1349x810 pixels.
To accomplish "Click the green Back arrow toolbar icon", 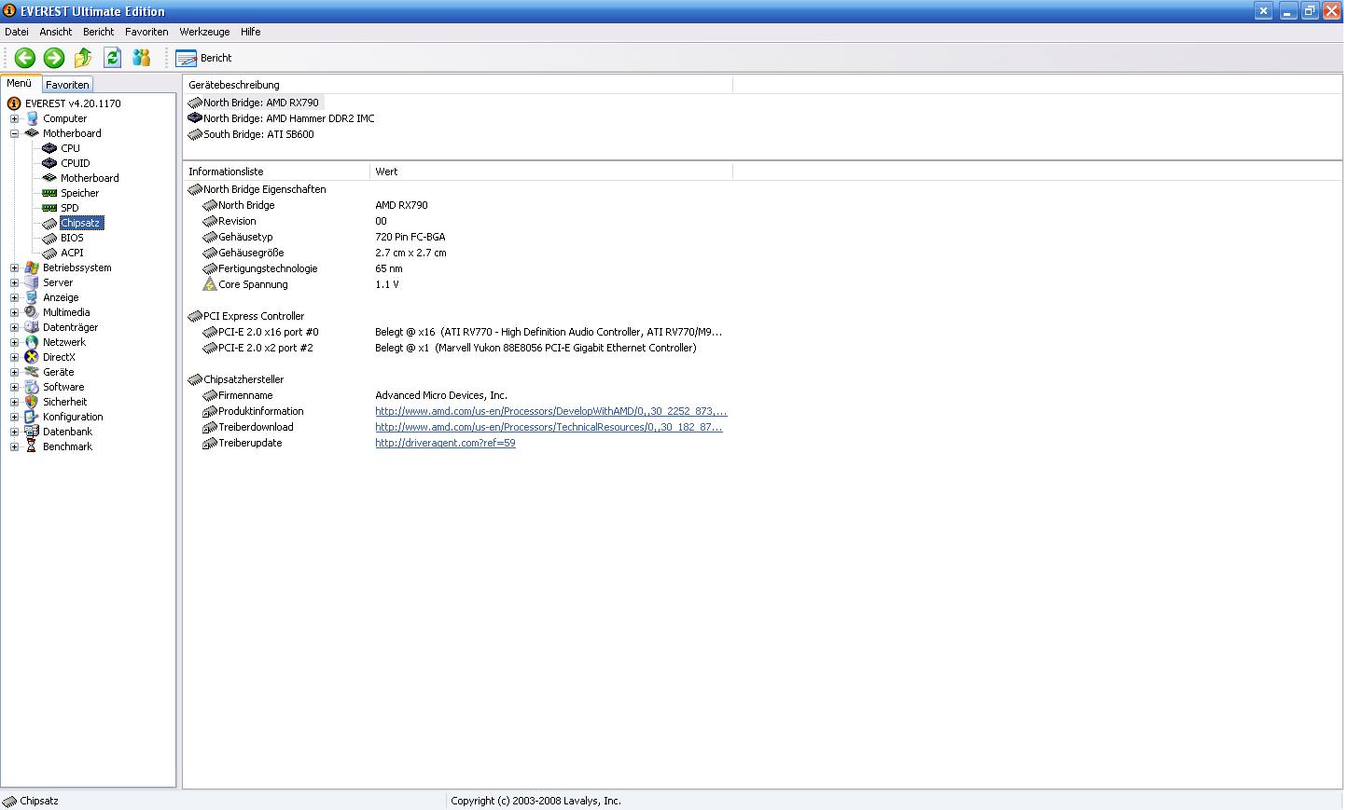I will point(25,58).
